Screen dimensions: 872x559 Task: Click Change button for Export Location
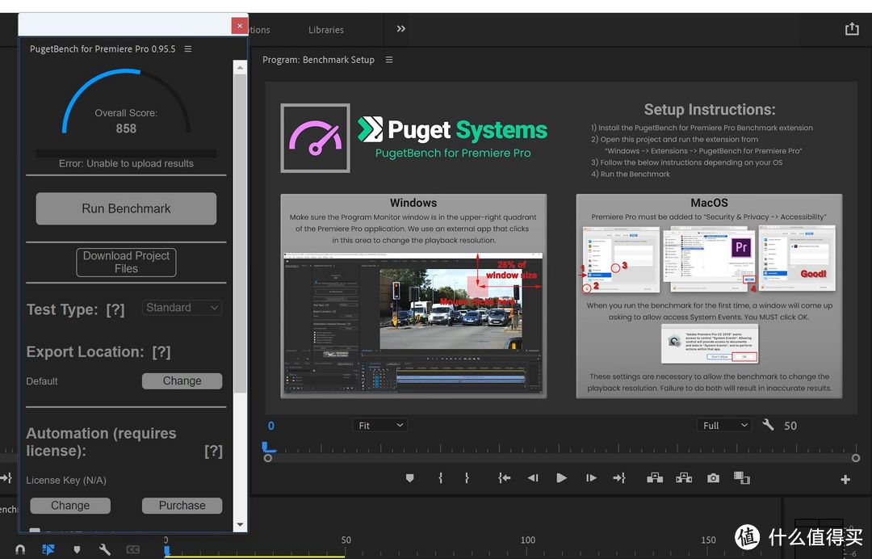click(182, 381)
